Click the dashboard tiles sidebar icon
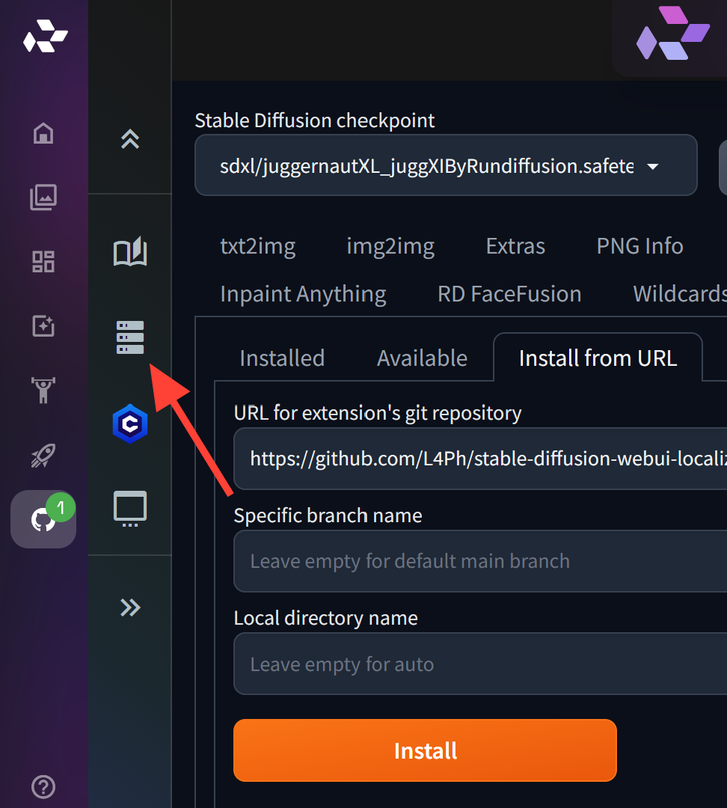Image resolution: width=727 pixels, height=808 pixels. coord(43,261)
